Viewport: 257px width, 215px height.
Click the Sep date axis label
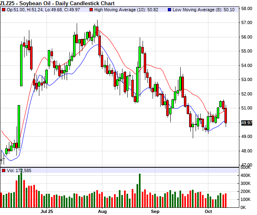[155, 211]
